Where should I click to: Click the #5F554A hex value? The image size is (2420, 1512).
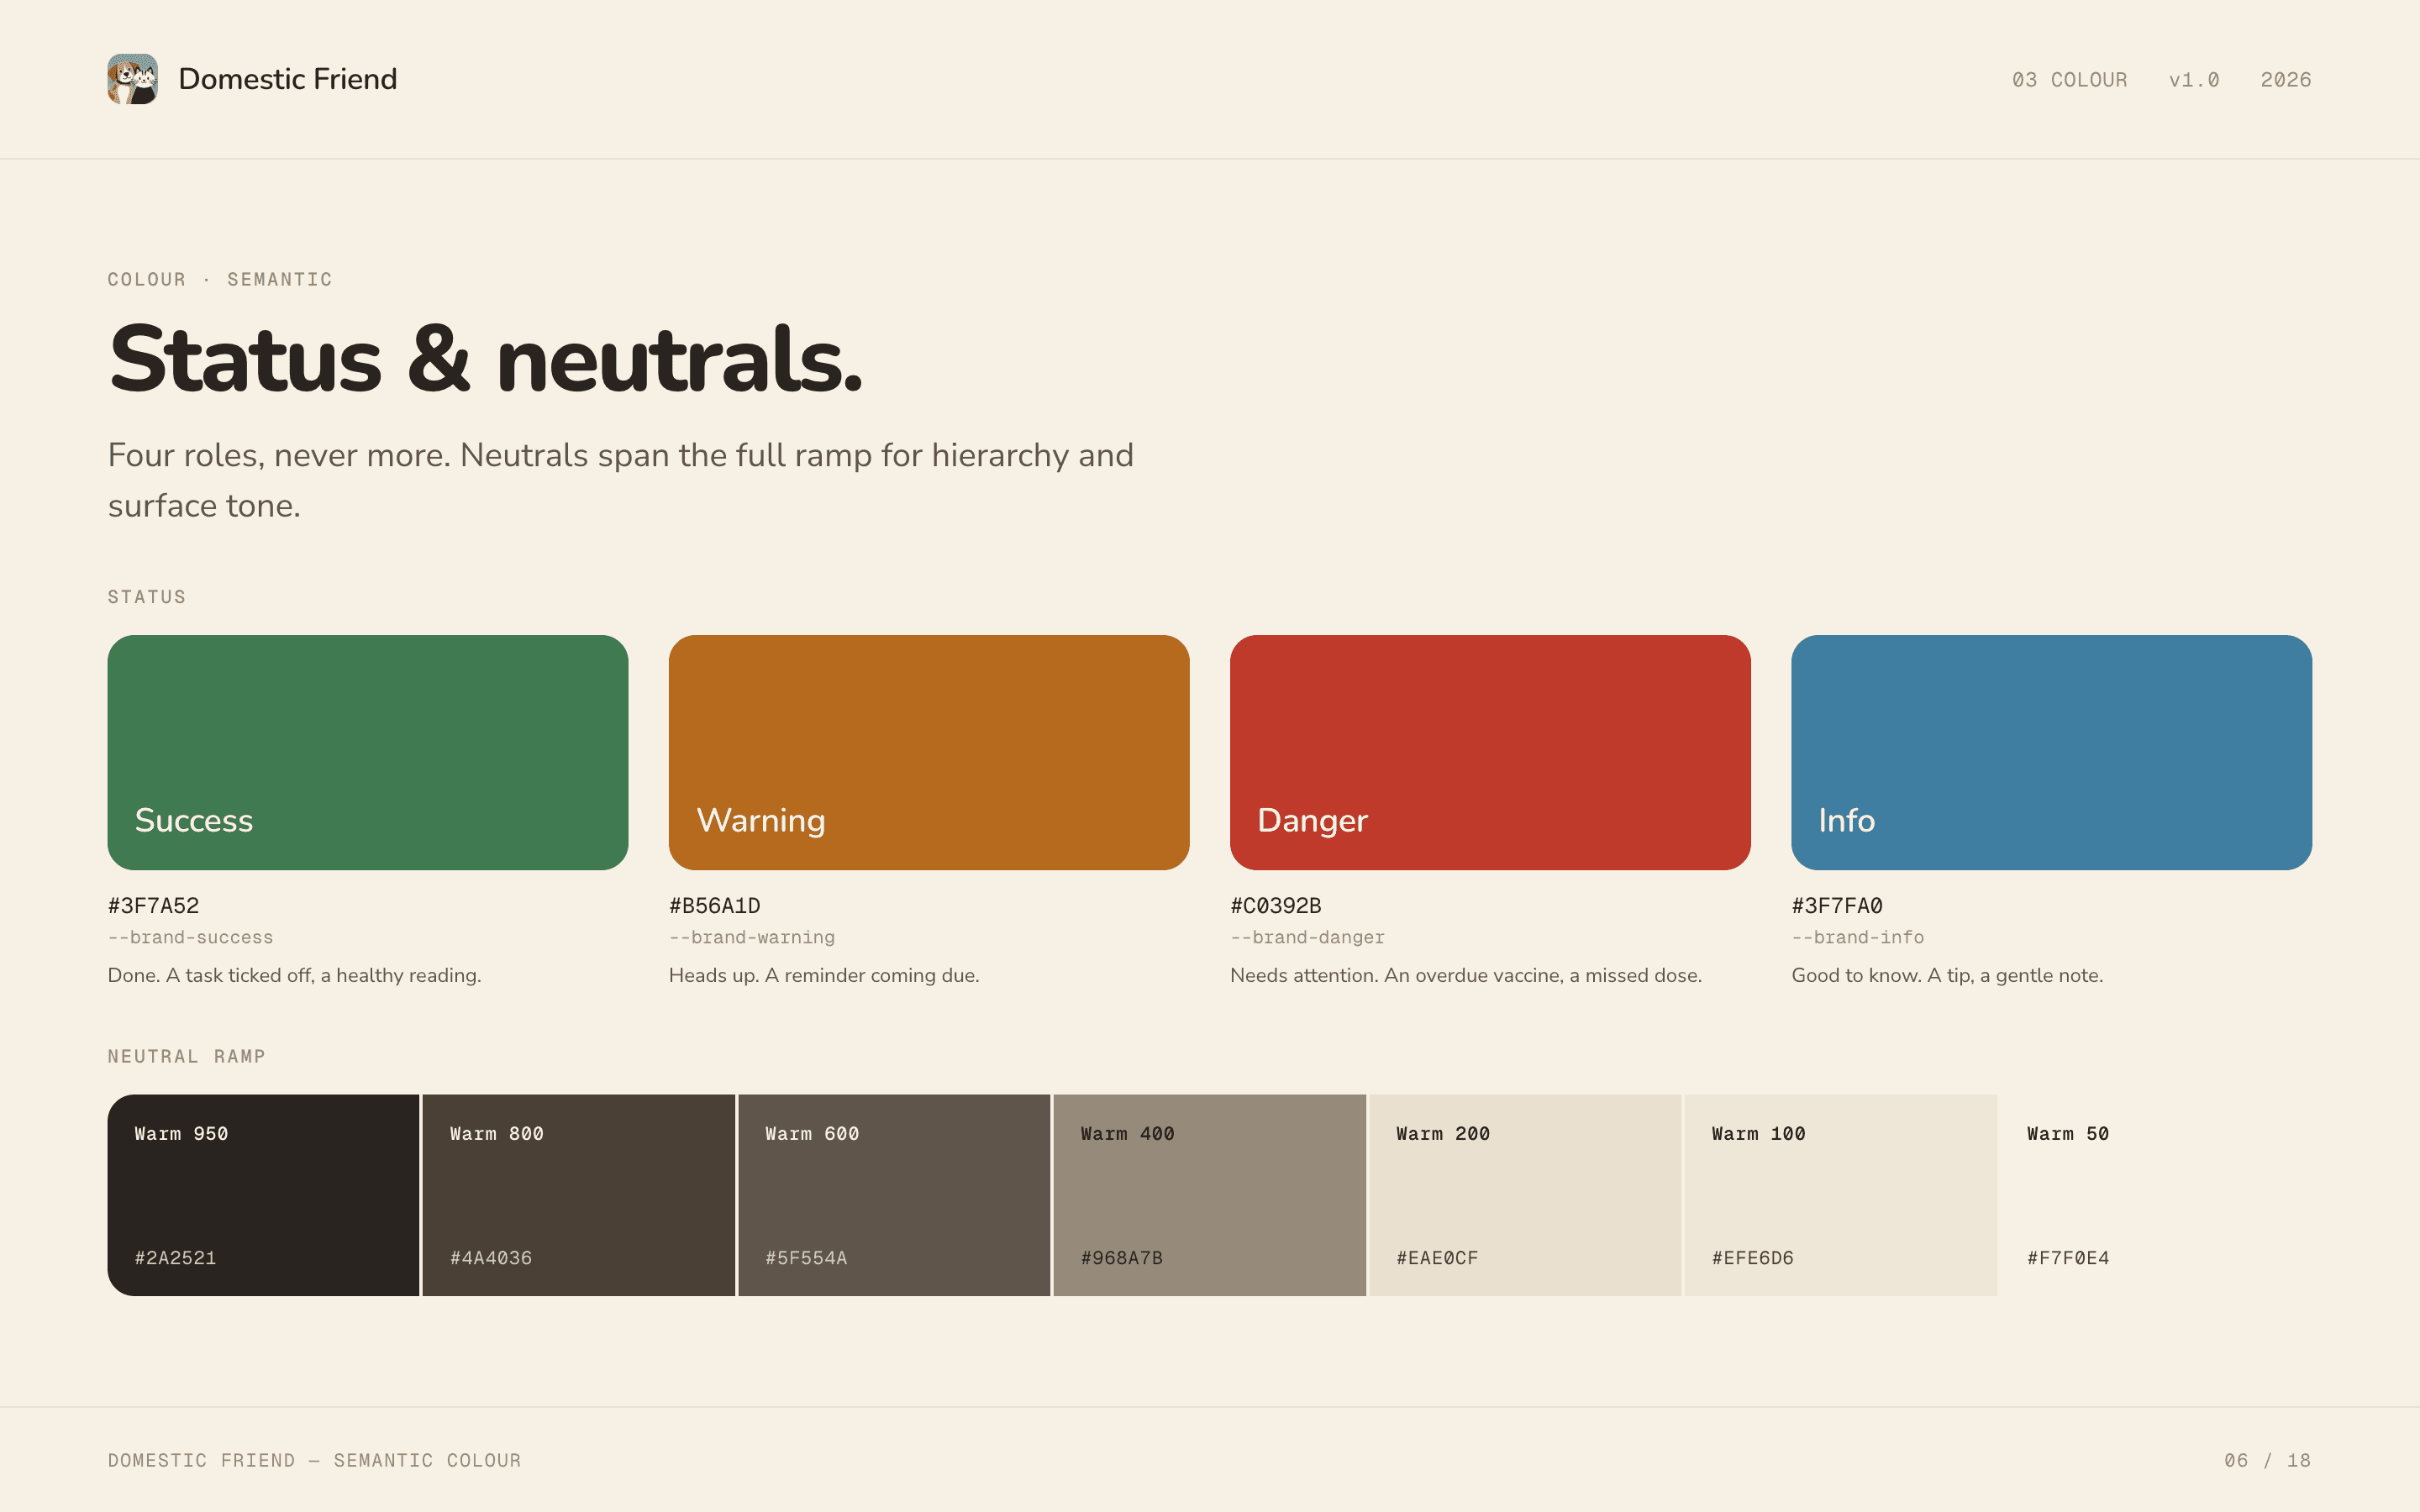pos(806,1258)
